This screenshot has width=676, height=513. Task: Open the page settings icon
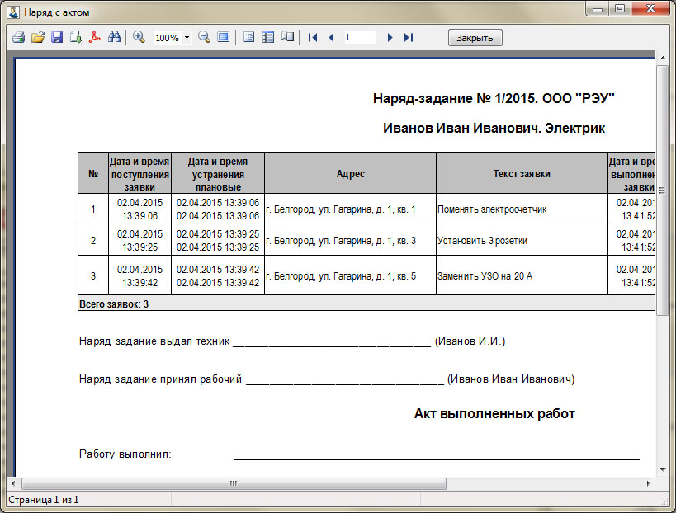286,38
